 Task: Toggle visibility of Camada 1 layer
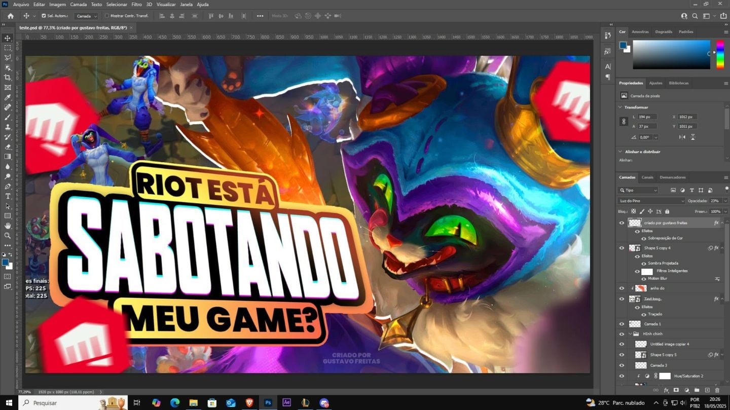click(x=622, y=324)
